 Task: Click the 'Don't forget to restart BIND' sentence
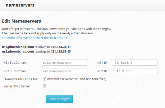pyautogui.click(x=56, y=29)
